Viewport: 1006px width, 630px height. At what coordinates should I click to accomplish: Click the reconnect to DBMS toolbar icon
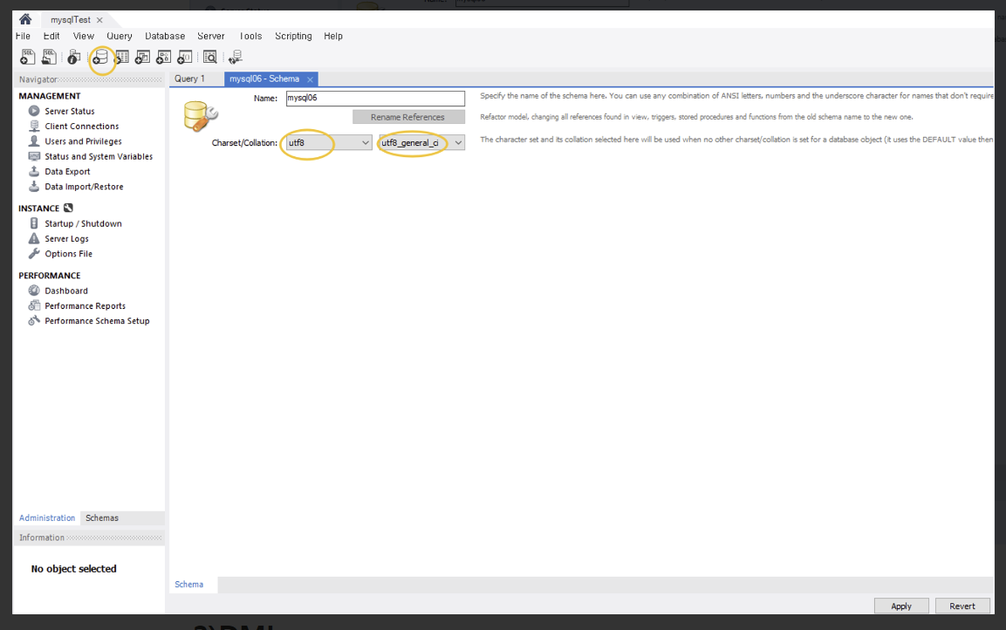tap(235, 57)
